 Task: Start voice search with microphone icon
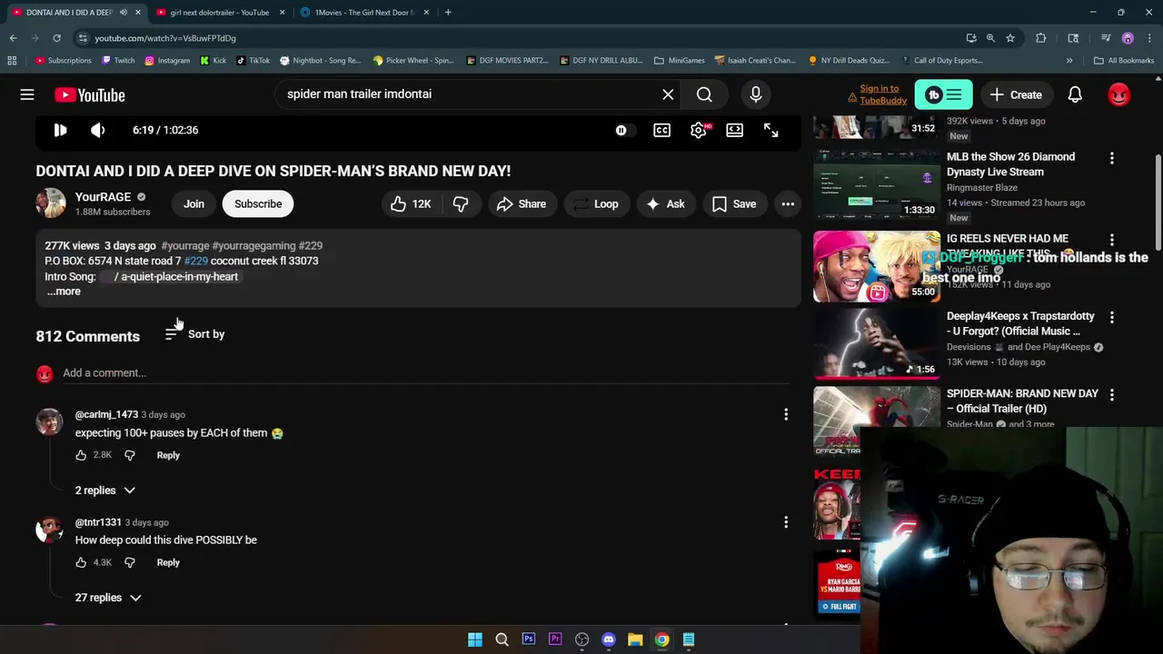(x=755, y=94)
